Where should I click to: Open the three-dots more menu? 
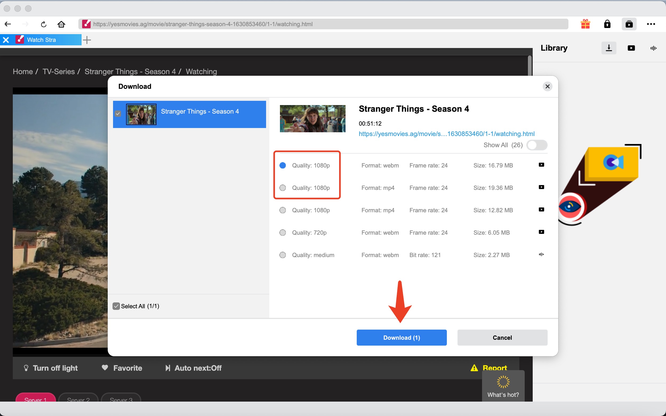(x=651, y=24)
